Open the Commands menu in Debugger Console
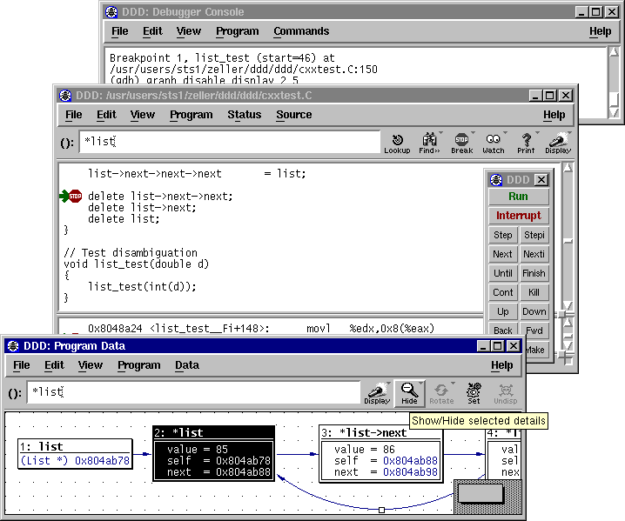625x521 pixels. 301,31
